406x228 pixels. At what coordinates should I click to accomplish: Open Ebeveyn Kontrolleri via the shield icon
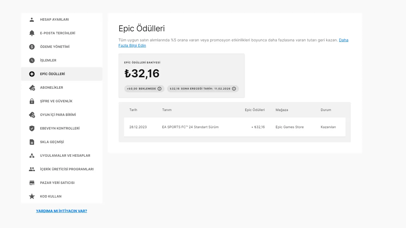point(32,128)
